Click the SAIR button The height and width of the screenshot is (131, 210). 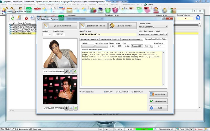pos(158,108)
